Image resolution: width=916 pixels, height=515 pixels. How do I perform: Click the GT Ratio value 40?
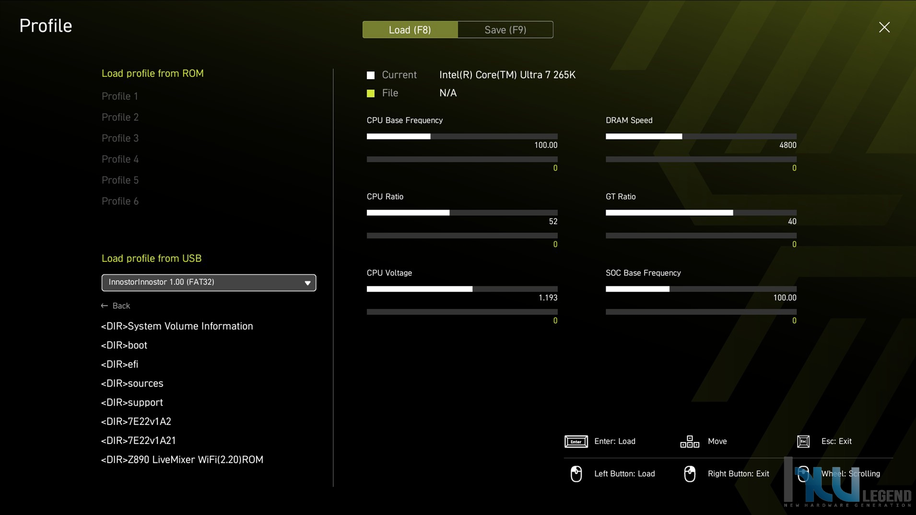(792, 222)
